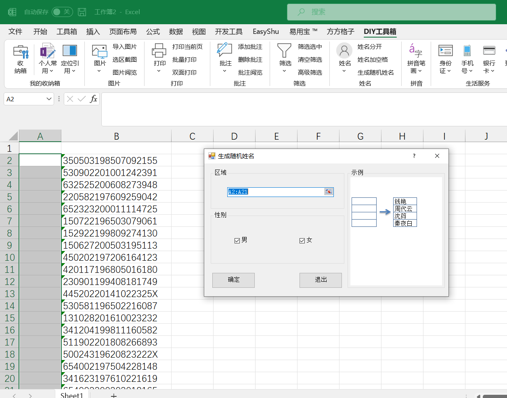Open the 文件 menu tab

pyautogui.click(x=15, y=31)
